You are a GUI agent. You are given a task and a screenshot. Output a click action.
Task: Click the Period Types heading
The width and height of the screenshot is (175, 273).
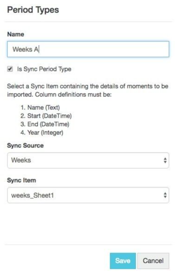click(33, 10)
